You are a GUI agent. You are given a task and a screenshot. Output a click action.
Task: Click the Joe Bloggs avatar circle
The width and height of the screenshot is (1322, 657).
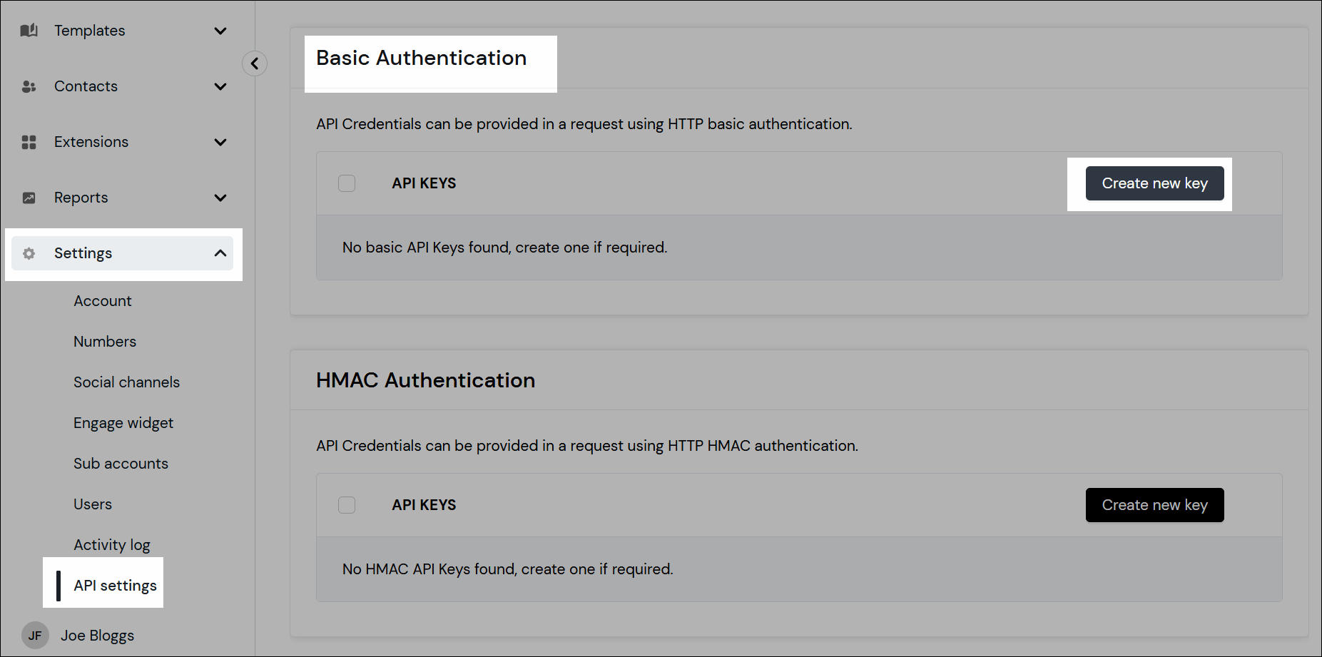pyautogui.click(x=34, y=635)
